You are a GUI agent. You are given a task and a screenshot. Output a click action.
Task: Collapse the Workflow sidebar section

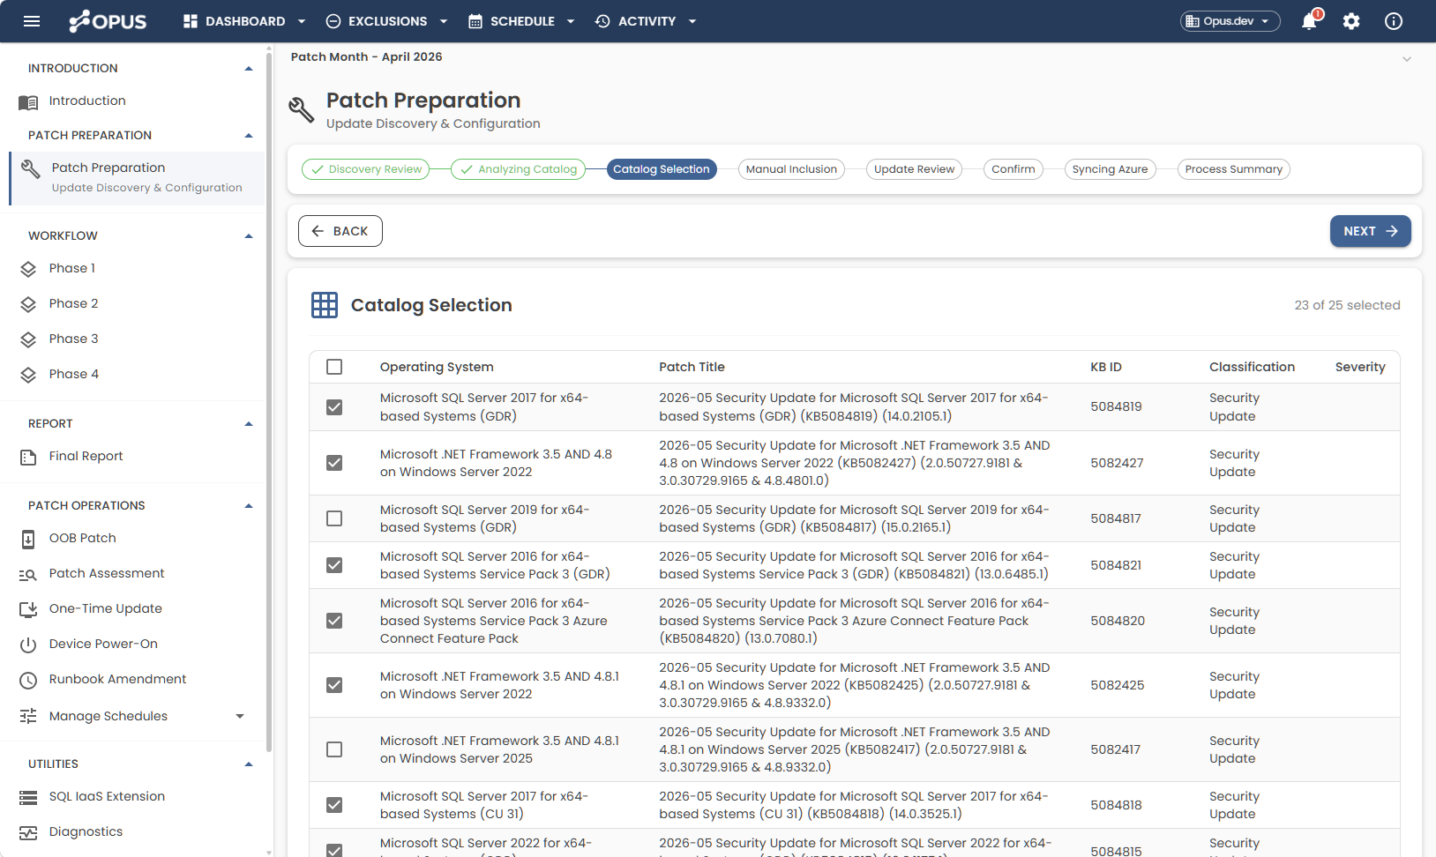pyautogui.click(x=249, y=235)
